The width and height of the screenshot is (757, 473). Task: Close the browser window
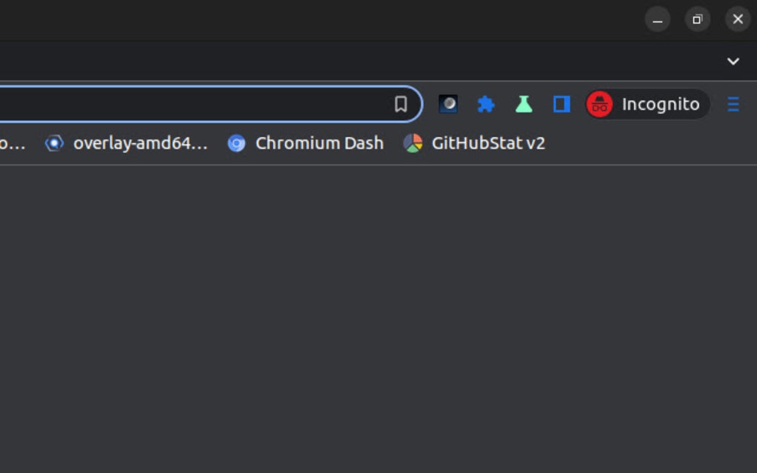click(738, 20)
